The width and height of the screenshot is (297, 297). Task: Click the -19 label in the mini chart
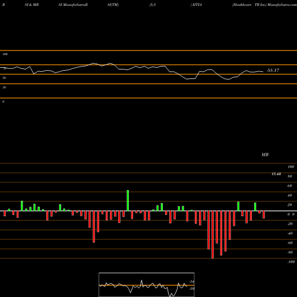[x=191, y=289]
